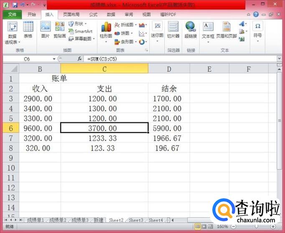
Task: Open the 饼图 pie chart dropdown
Action: pos(124,33)
